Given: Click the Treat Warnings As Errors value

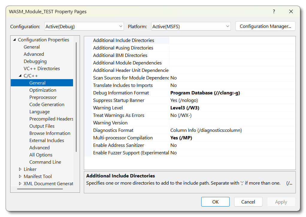Looking at the screenshot, I should [x=181, y=115].
